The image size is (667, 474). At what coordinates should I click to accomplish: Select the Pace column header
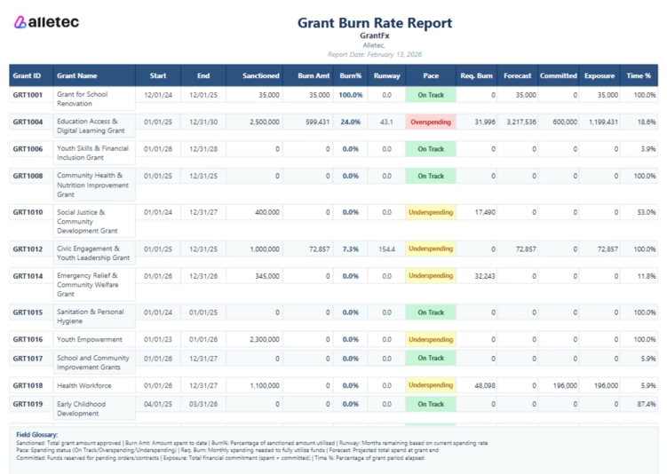[x=431, y=75]
